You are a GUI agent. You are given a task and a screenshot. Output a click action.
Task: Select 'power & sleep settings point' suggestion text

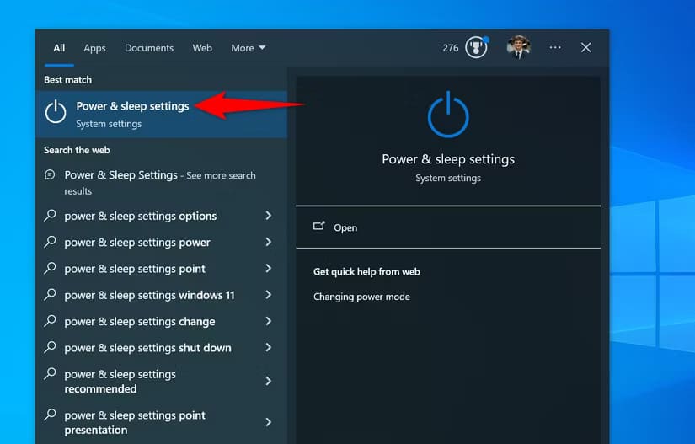[x=134, y=269]
